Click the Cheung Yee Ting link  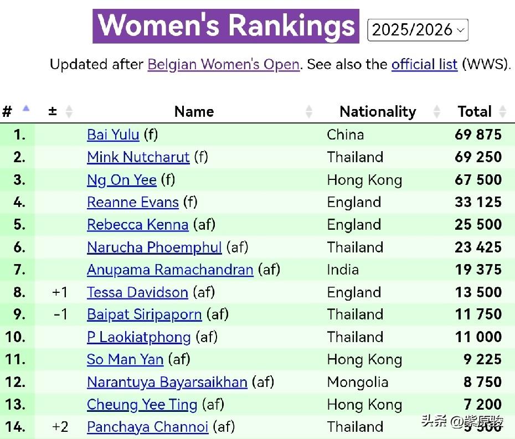click(x=142, y=405)
